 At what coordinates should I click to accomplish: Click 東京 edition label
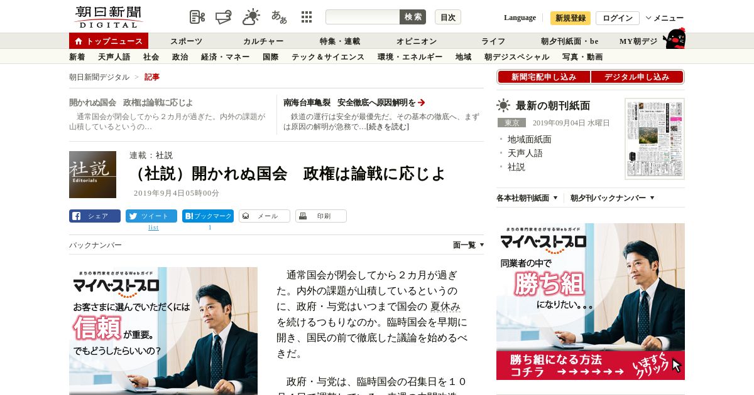511,123
